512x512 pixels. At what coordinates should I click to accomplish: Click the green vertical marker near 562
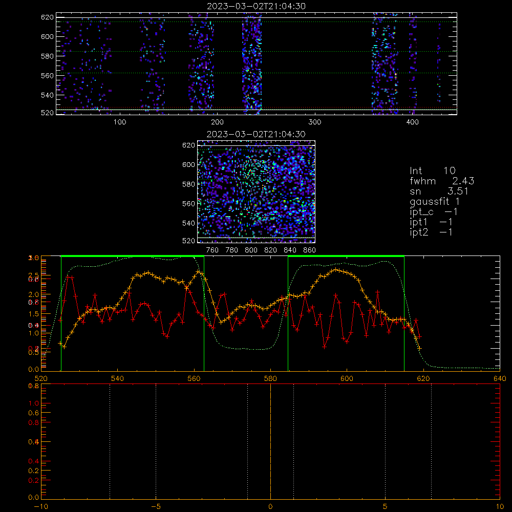point(204,314)
